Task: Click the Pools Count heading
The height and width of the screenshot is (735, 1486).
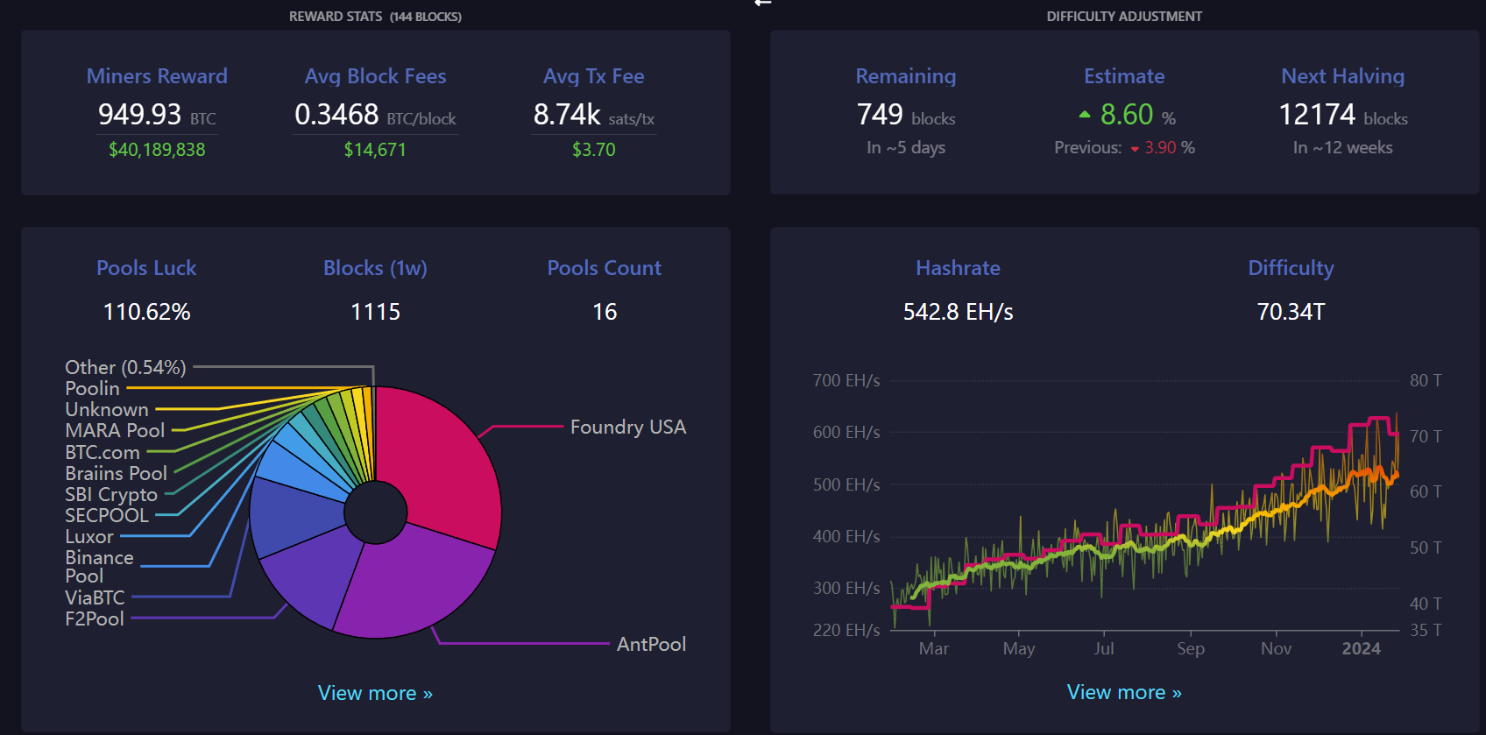Action: click(605, 268)
